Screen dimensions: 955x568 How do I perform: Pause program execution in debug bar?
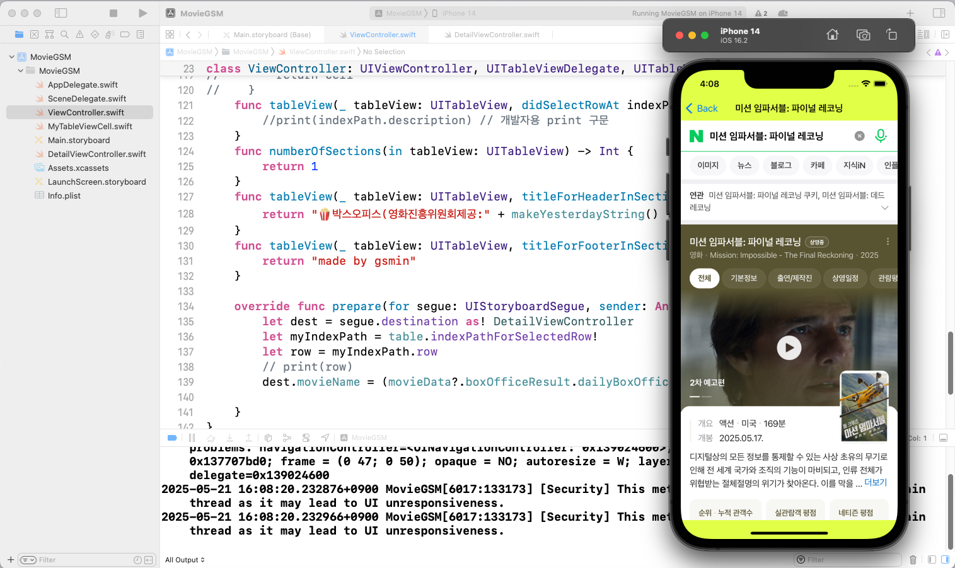pyautogui.click(x=192, y=438)
